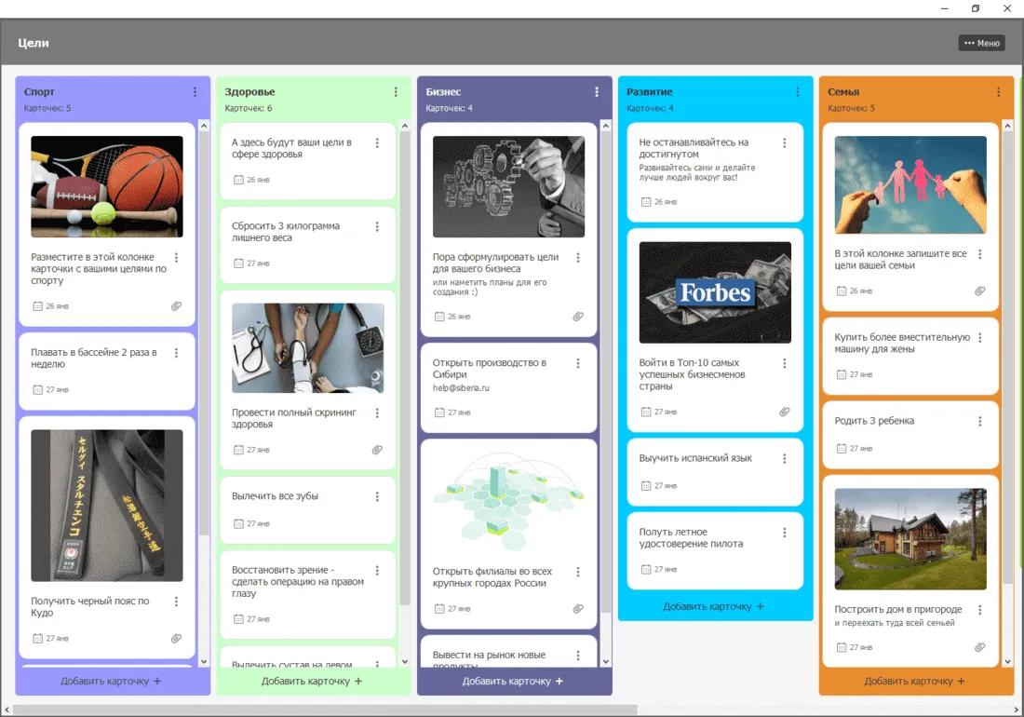Open the Здоровье column three-dot menu
1024x717 pixels.
[x=396, y=92]
